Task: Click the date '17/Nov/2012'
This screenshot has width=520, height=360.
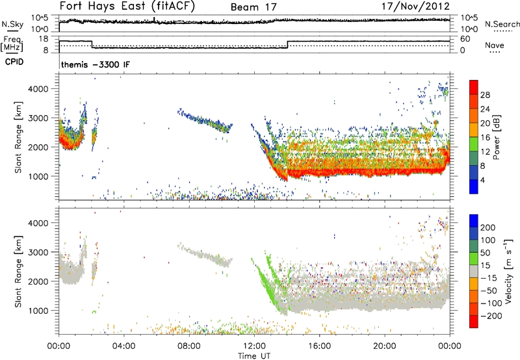Action: click(416, 6)
